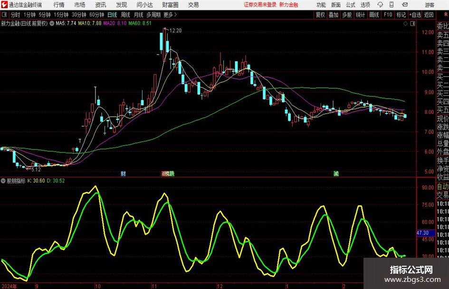Click the 叠加 overlay button

(334, 15)
